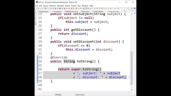The image size is (171, 96).
Task: Open the Edit menu
Action: (40, 6)
